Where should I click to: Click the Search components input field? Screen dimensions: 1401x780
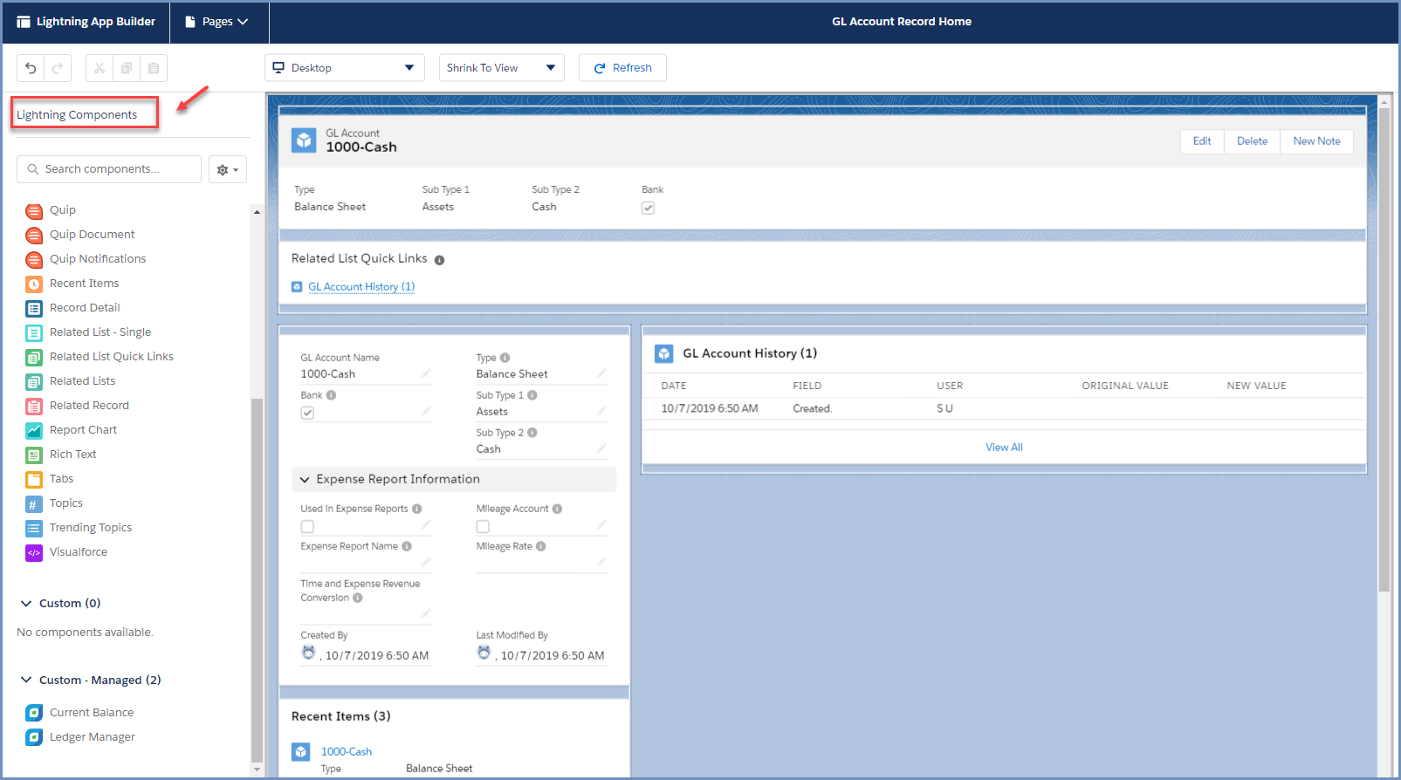click(109, 169)
